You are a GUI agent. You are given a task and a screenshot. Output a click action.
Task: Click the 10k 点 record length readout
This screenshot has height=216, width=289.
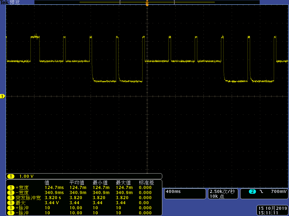(217, 196)
